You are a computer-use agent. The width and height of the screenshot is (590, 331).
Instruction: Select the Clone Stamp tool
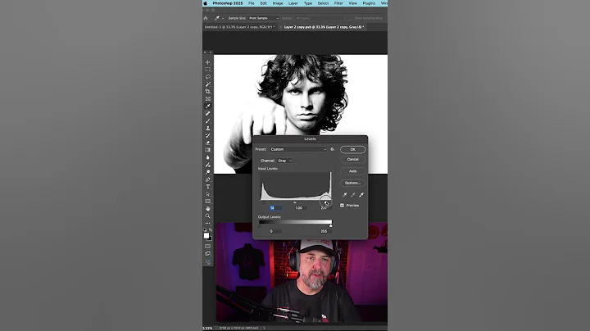point(207,128)
